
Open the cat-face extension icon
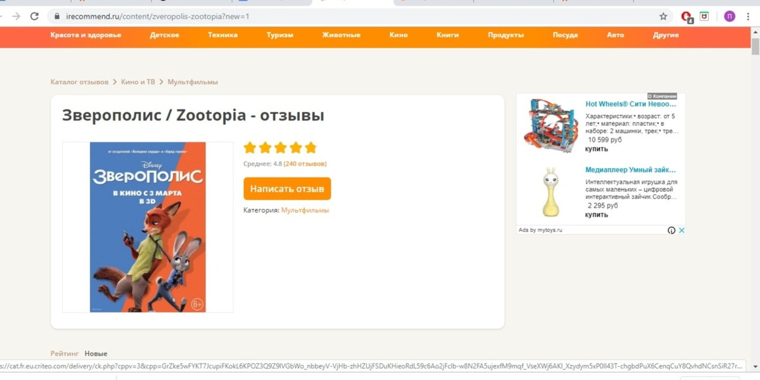pos(704,17)
